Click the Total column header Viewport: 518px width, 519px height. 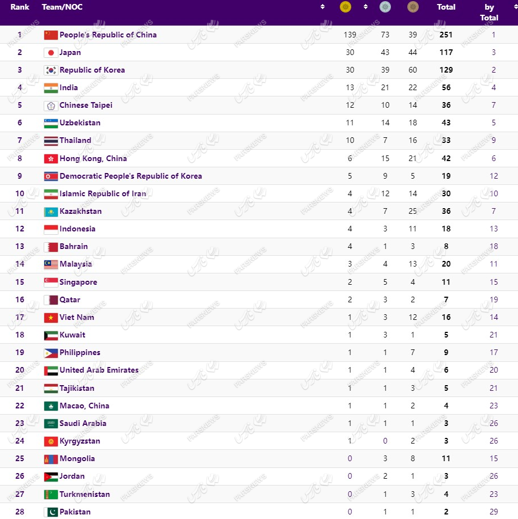click(446, 7)
